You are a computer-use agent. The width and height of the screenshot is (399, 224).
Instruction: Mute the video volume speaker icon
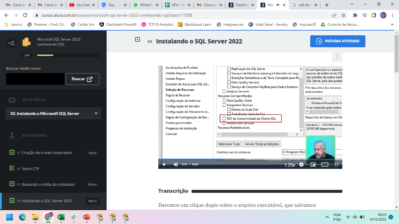click(176, 164)
